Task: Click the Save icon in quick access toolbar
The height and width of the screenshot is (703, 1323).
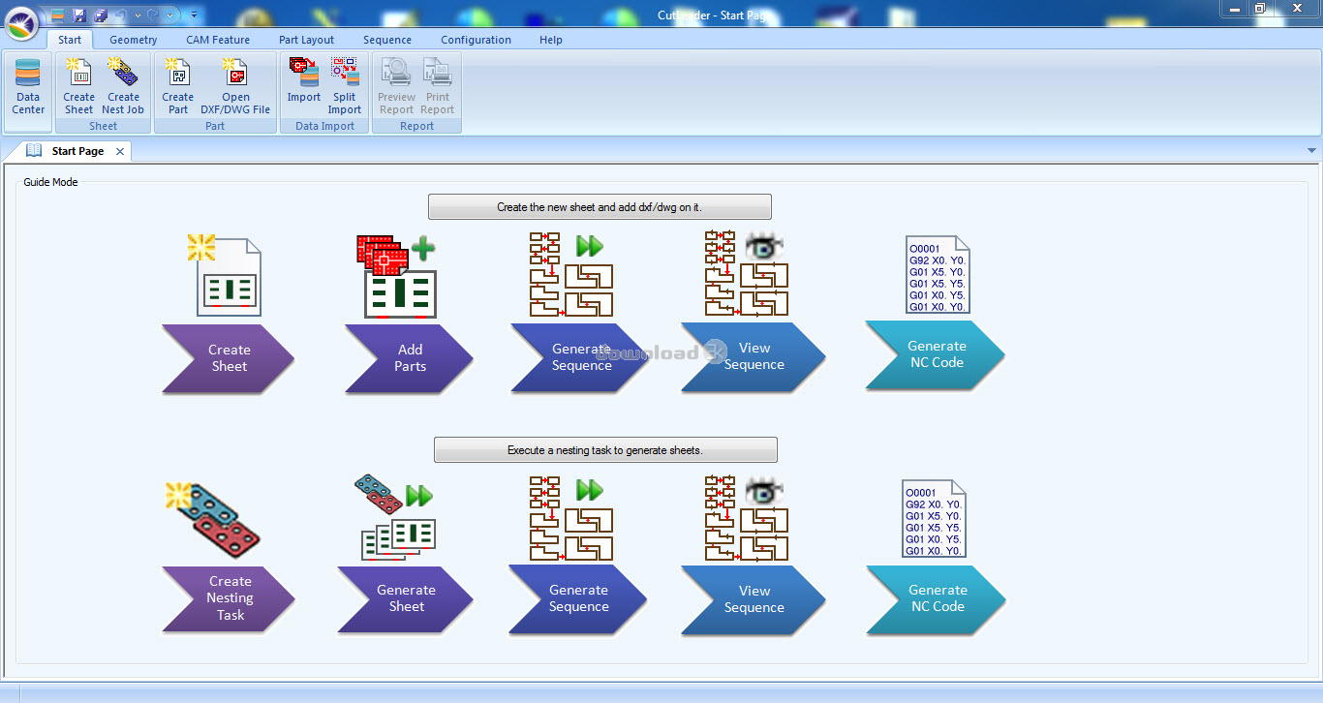Action: 79,15
